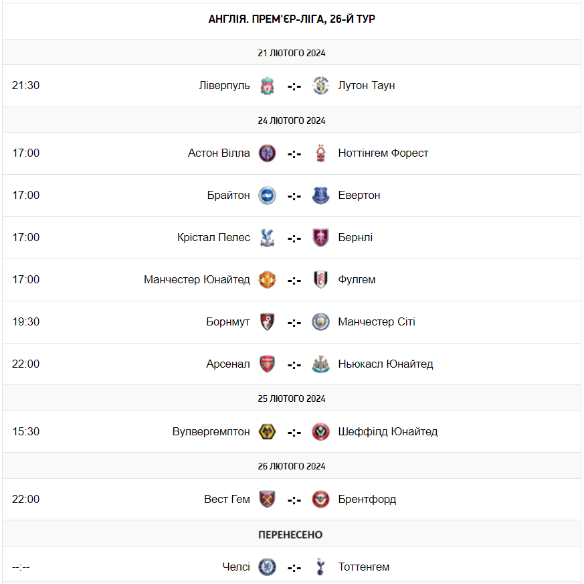
Task: Click the Tottenham club crest
Action: point(321,567)
